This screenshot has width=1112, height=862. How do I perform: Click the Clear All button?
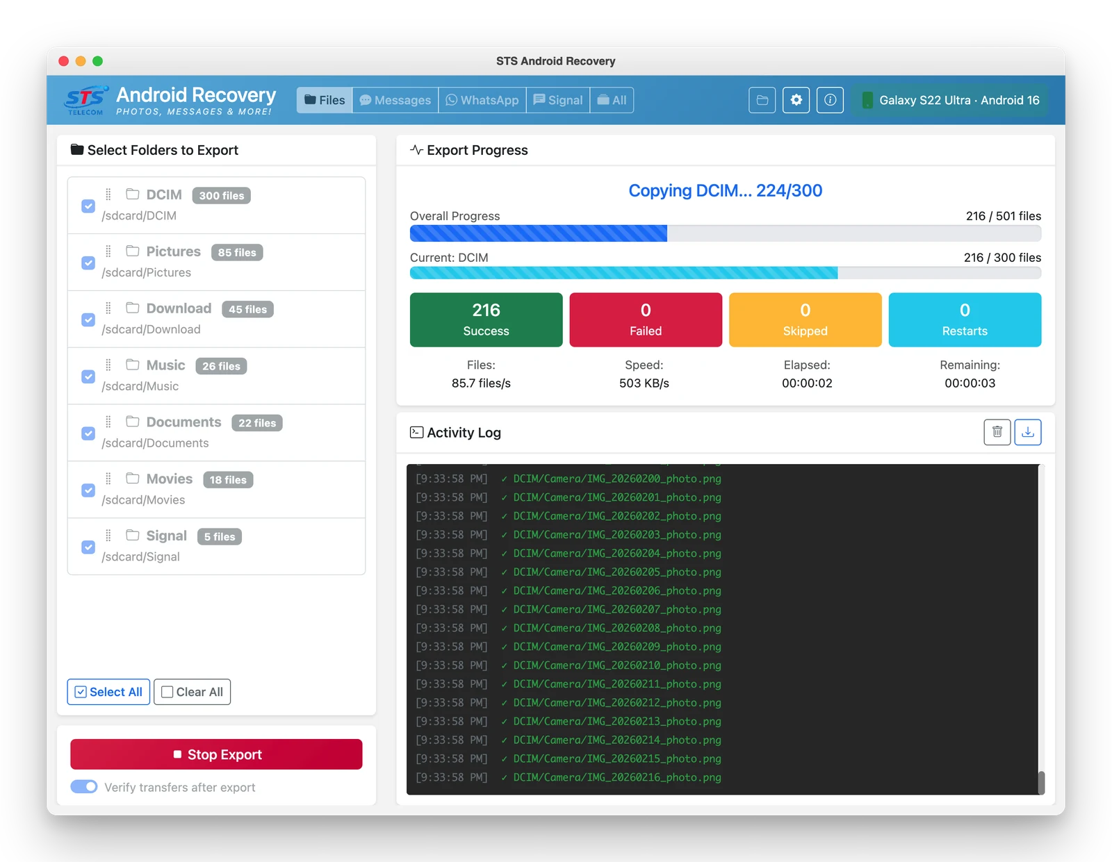click(192, 692)
